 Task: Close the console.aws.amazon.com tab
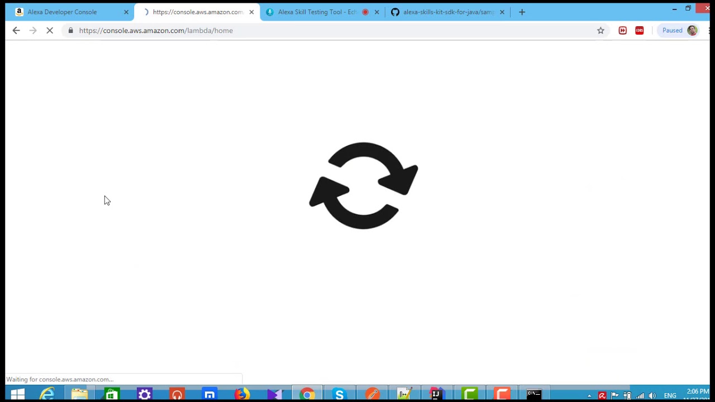coord(251,12)
